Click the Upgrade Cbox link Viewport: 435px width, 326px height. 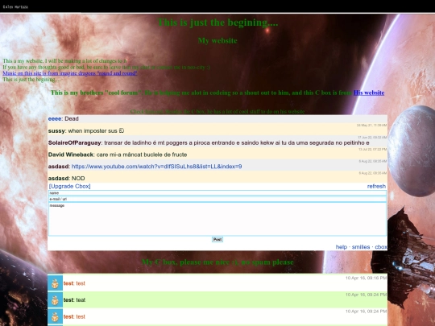click(69, 186)
